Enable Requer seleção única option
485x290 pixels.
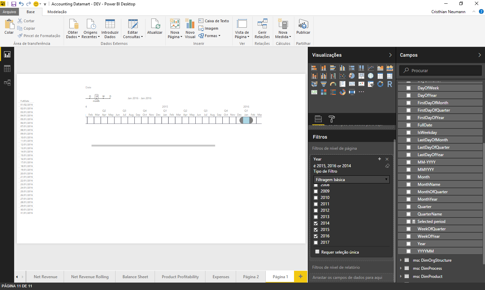click(x=317, y=252)
